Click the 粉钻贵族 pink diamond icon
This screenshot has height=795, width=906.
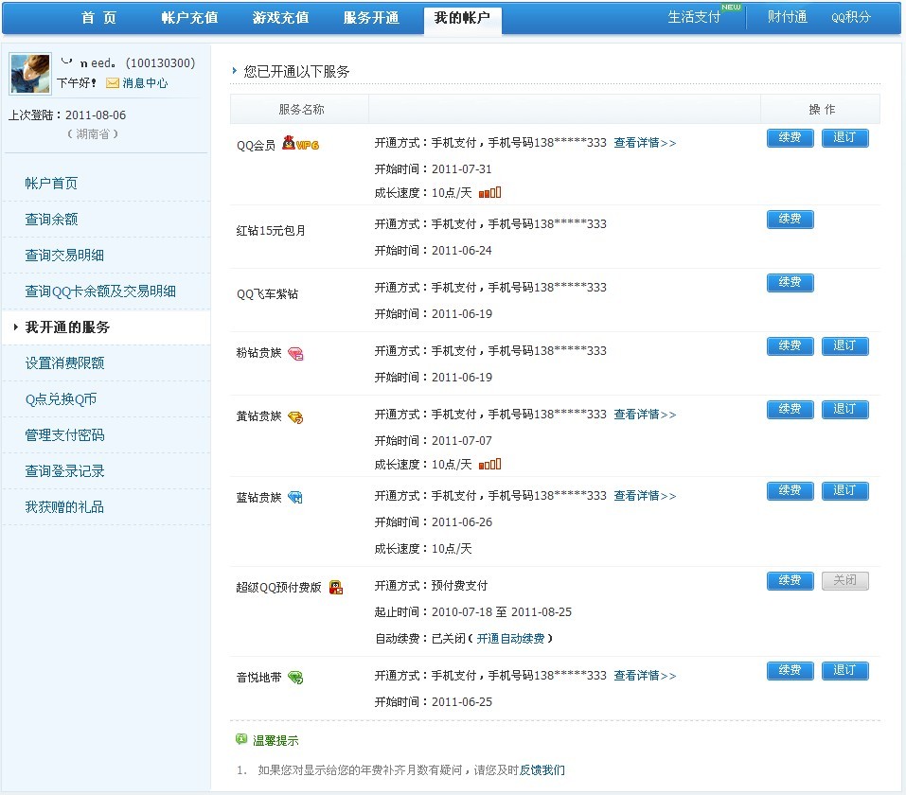click(x=295, y=354)
